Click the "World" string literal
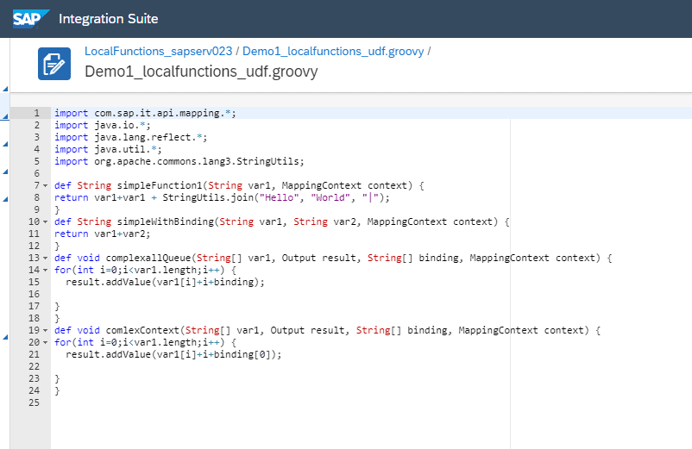The width and height of the screenshot is (692, 449). tap(330, 197)
